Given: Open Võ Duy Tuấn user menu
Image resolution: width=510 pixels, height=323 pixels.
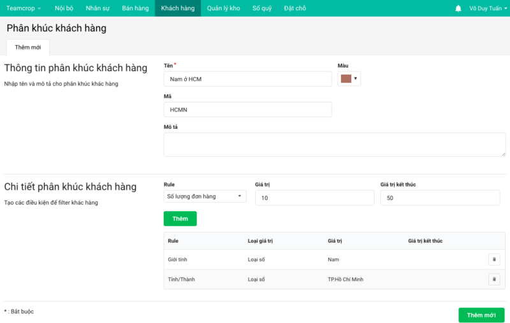Looking at the screenshot, I should pos(488,8).
